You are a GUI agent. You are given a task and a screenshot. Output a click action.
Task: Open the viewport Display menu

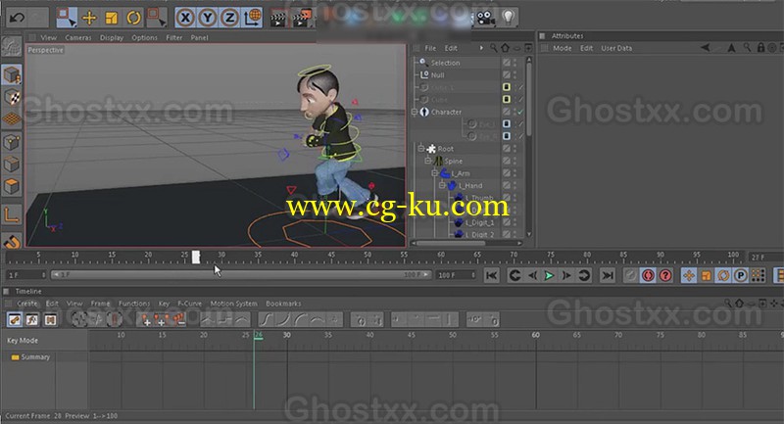pyautogui.click(x=112, y=37)
